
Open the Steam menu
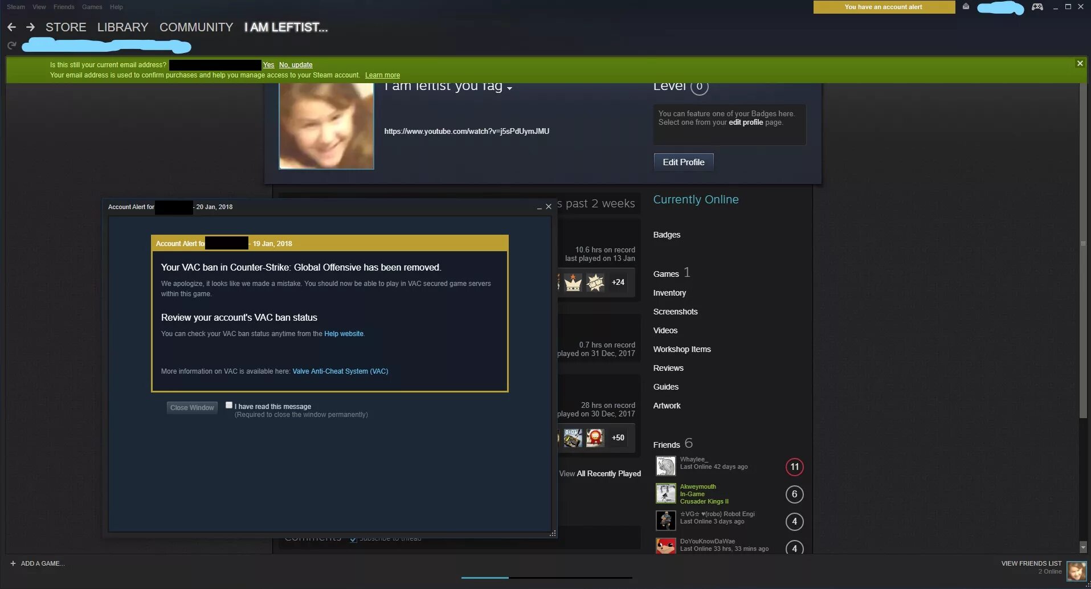16,7
